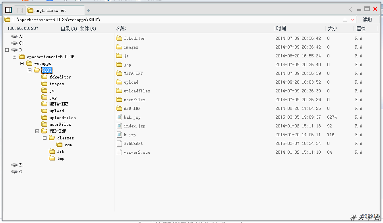Select fckeditor folder in tree
The width and height of the screenshot is (383, 223).
[60, 77]
